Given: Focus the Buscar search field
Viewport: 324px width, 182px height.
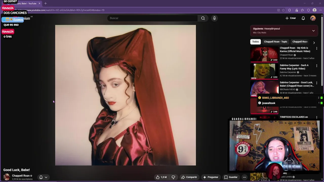Looking at the screenshot, I should pyautogui.click(x=153, y=18).
